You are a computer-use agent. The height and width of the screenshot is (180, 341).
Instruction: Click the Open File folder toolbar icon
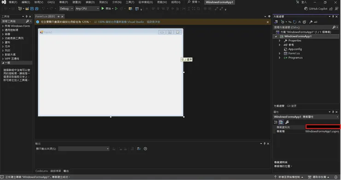pyautogui.click(x=27, y=8)
